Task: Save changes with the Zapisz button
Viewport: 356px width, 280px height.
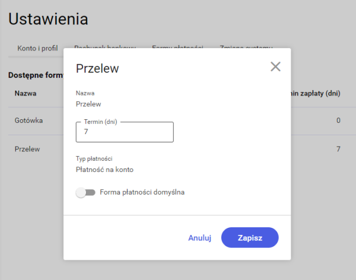Action: (x=250, y=237)
